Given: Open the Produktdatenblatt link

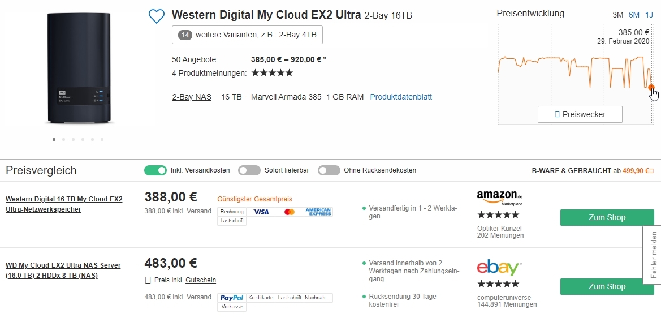Looking at the screenshot, I should pyautogui.click(x=401, y=97).
